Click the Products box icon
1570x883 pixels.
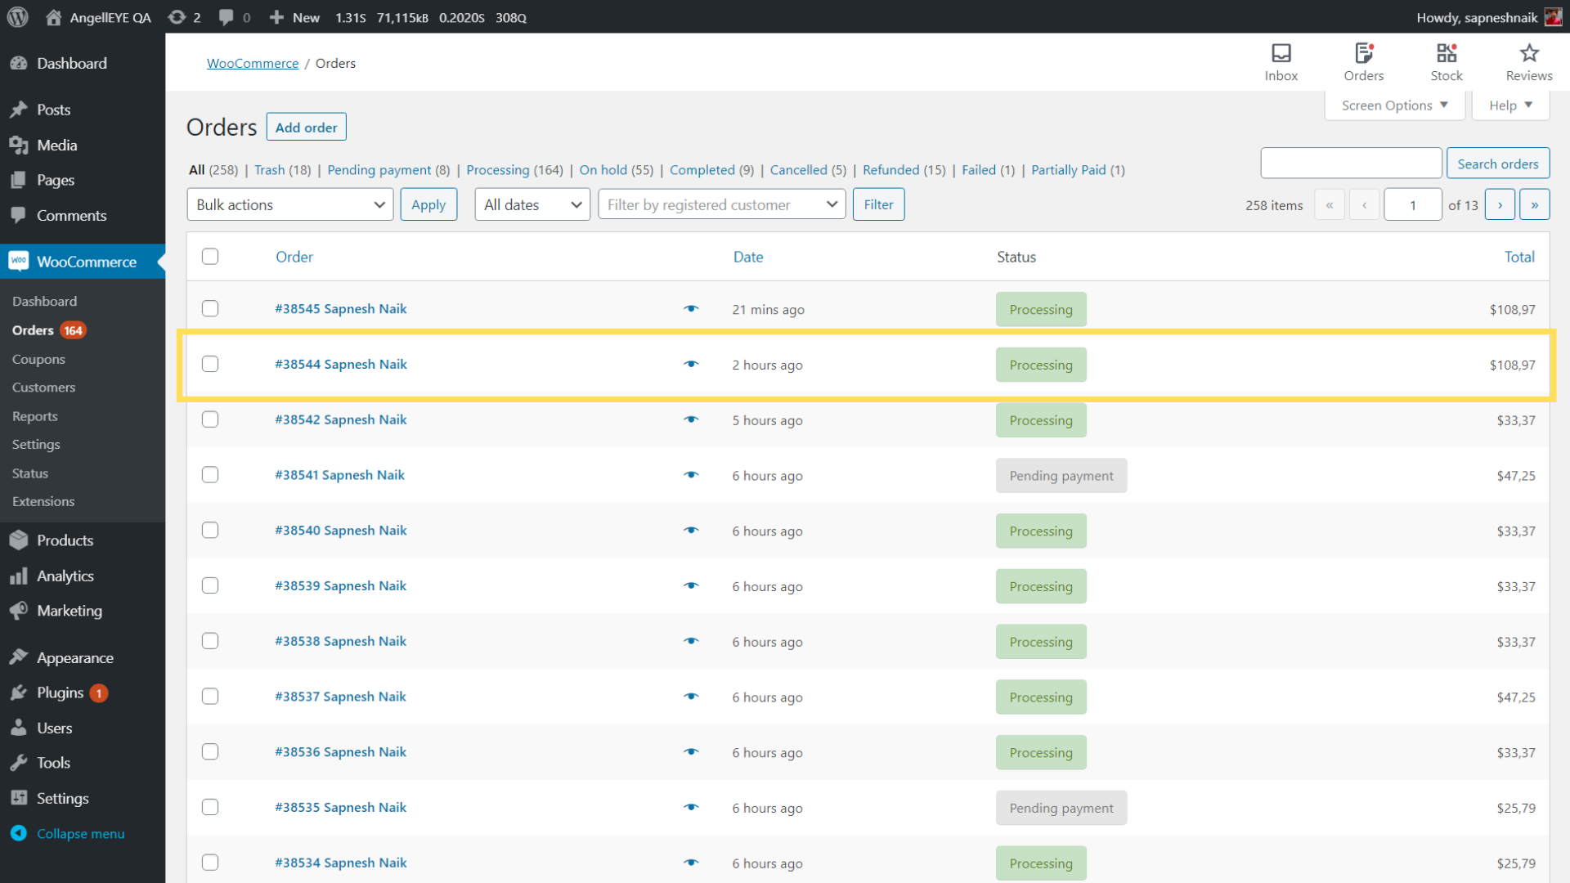[x=19, y=540]
